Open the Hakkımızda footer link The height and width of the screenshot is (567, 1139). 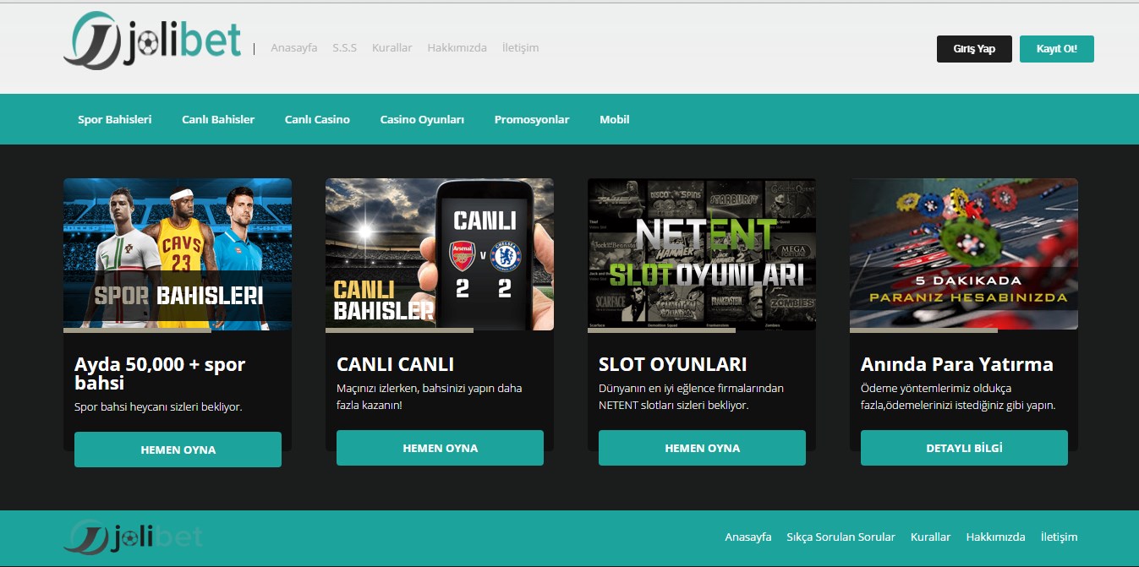point(996,537)
